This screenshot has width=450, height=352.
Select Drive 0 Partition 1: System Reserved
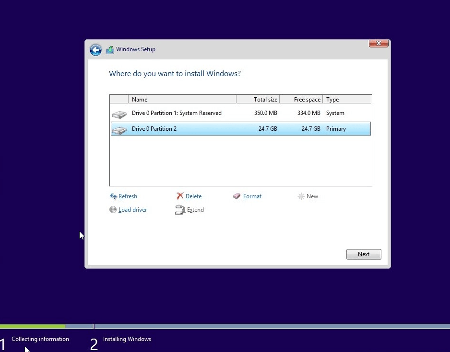240,113
